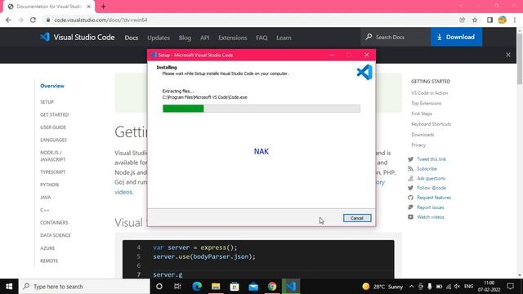Open the FAQ page
The width and height of the screenshot is (523, 294).
click(261, 38)
